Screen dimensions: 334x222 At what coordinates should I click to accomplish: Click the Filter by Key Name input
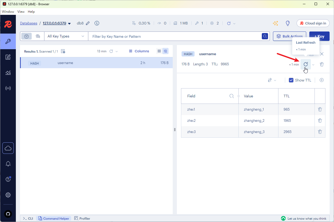175,36
